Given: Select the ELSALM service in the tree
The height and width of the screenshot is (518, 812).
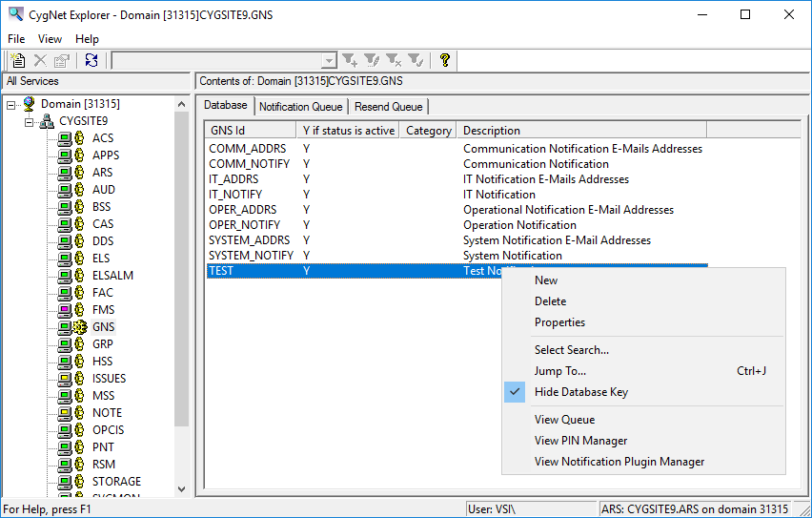Looking at the screenshot, I should coord(112,276).
